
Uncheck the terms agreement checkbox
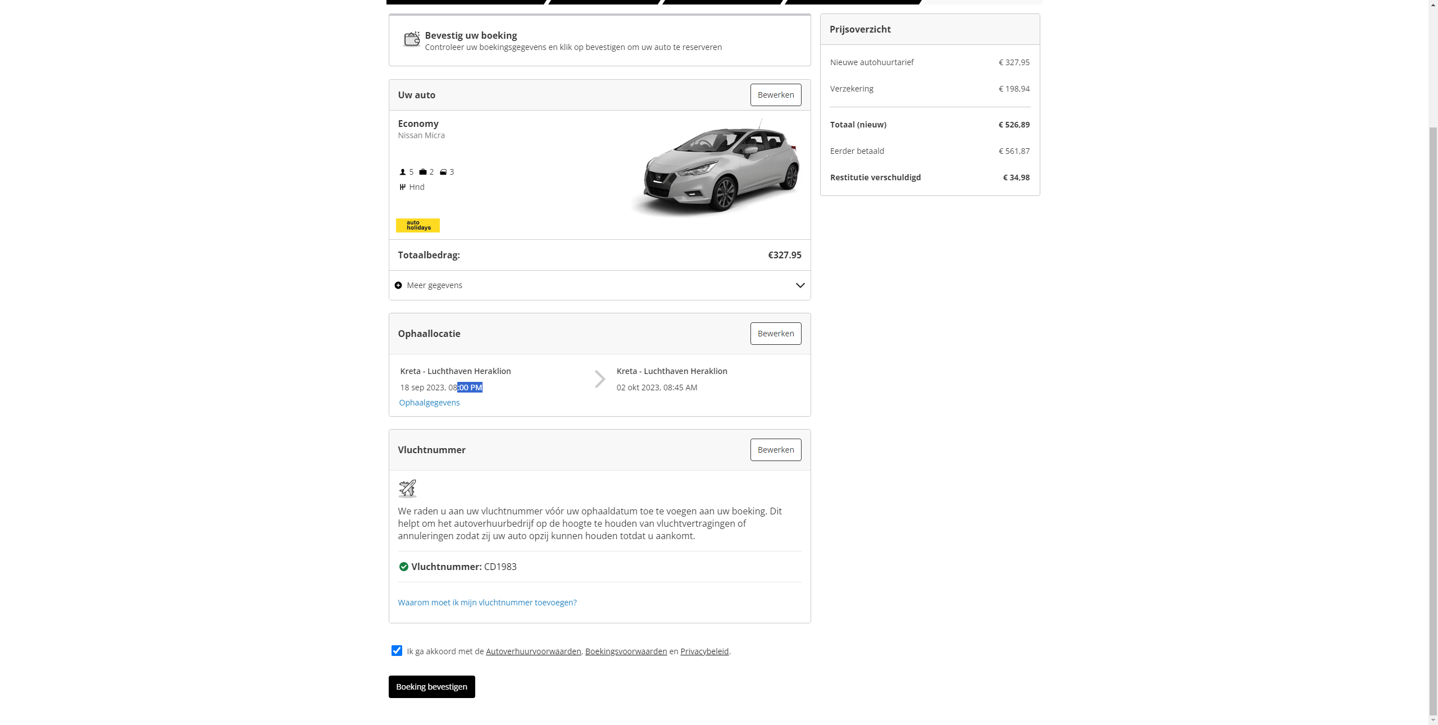pos(397,651)
